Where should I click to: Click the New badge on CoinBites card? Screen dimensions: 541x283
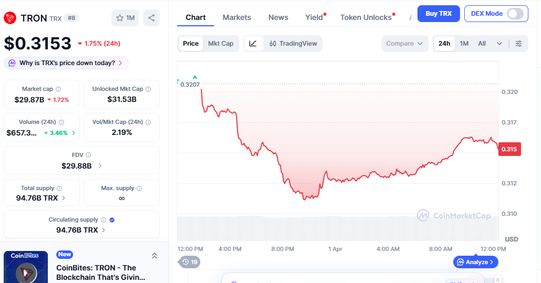pos(65,255)
